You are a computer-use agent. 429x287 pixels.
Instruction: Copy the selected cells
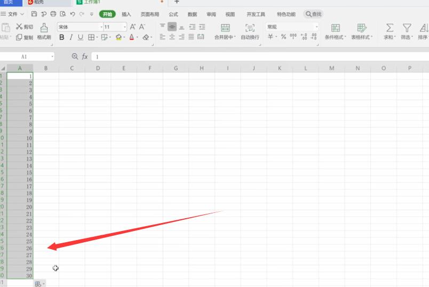click(x=25, y=37)
